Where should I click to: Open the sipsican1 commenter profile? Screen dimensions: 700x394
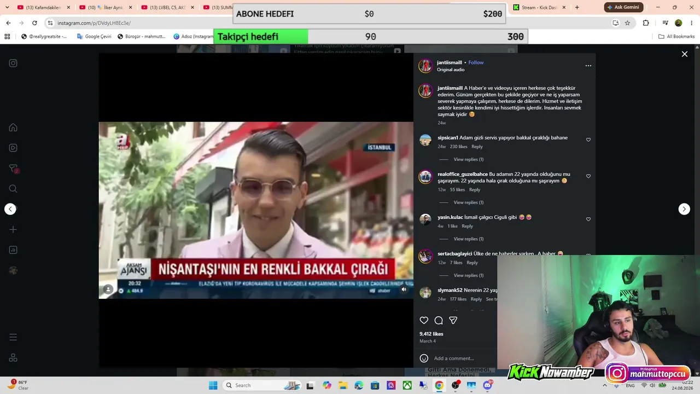[x=448, y=138]
